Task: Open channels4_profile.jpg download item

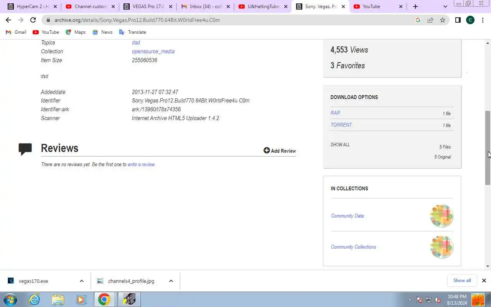Action: point(131,281)
